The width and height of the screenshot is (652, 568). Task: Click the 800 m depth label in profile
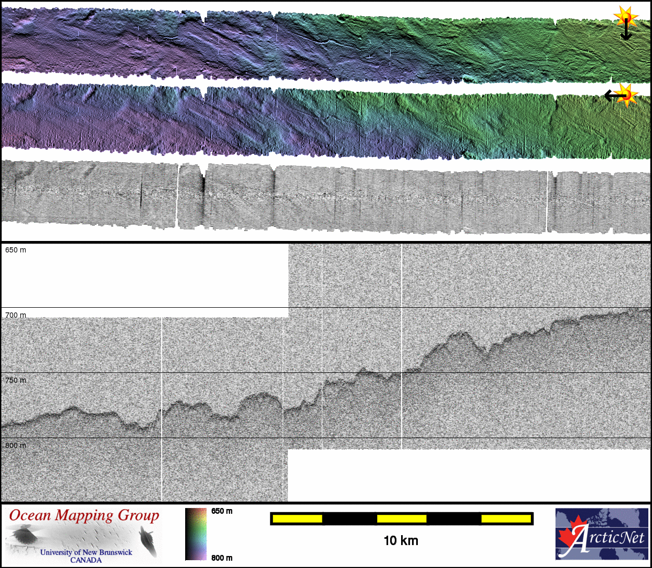tap(16, 445)
